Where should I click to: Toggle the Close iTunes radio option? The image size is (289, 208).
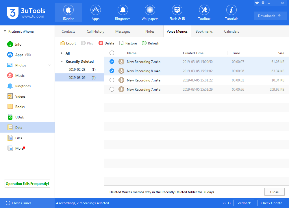coord(8,203)
